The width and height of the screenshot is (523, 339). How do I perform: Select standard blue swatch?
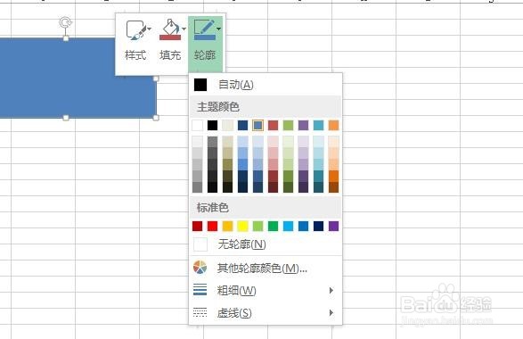303,226
